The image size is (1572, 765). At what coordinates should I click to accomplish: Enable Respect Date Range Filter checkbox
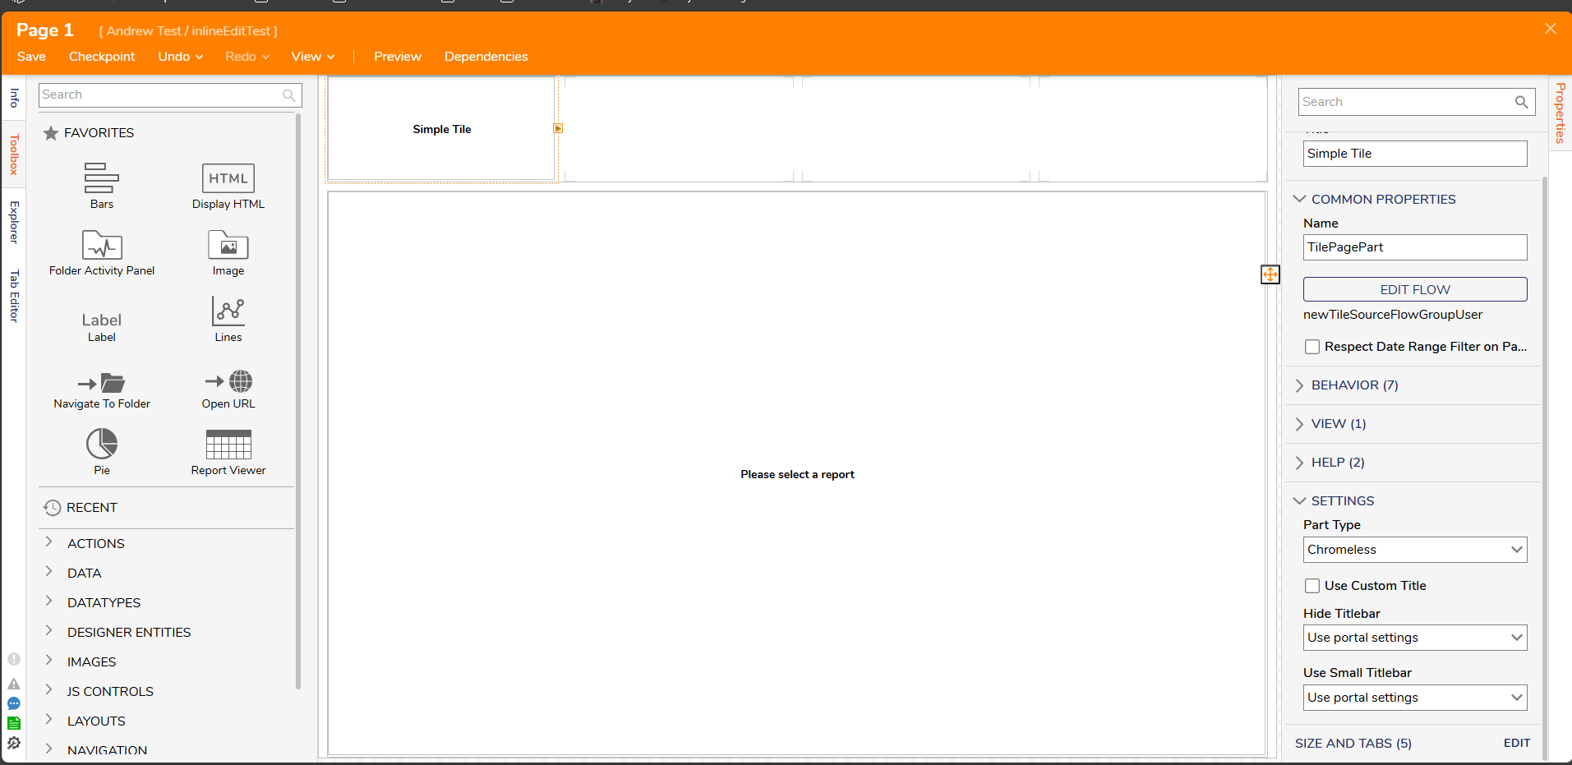point(1312,347)
